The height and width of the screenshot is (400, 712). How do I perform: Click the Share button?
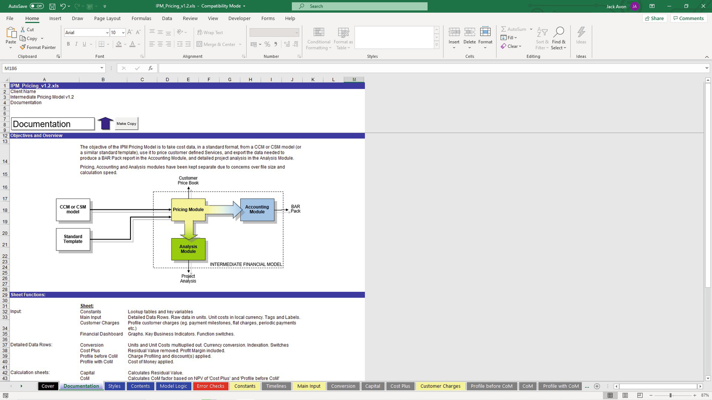[654, 19]
